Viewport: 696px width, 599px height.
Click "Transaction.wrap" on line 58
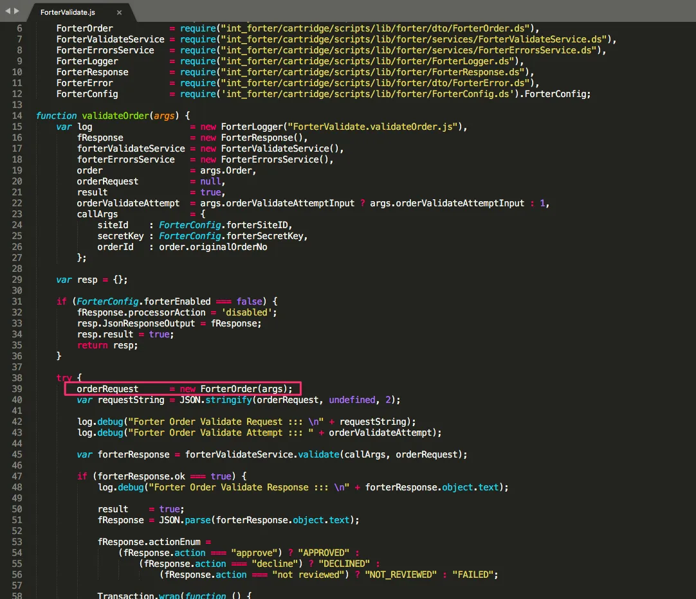[138, 595]
